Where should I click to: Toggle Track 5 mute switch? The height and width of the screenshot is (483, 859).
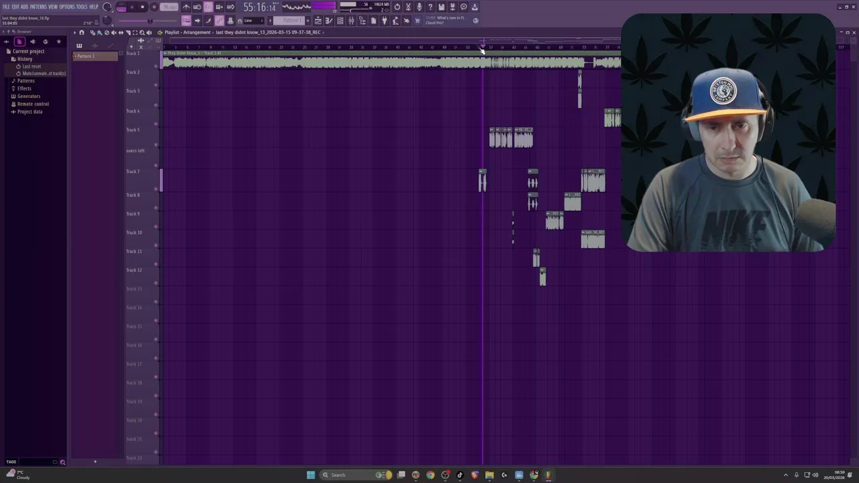click(x=156, y=144)
